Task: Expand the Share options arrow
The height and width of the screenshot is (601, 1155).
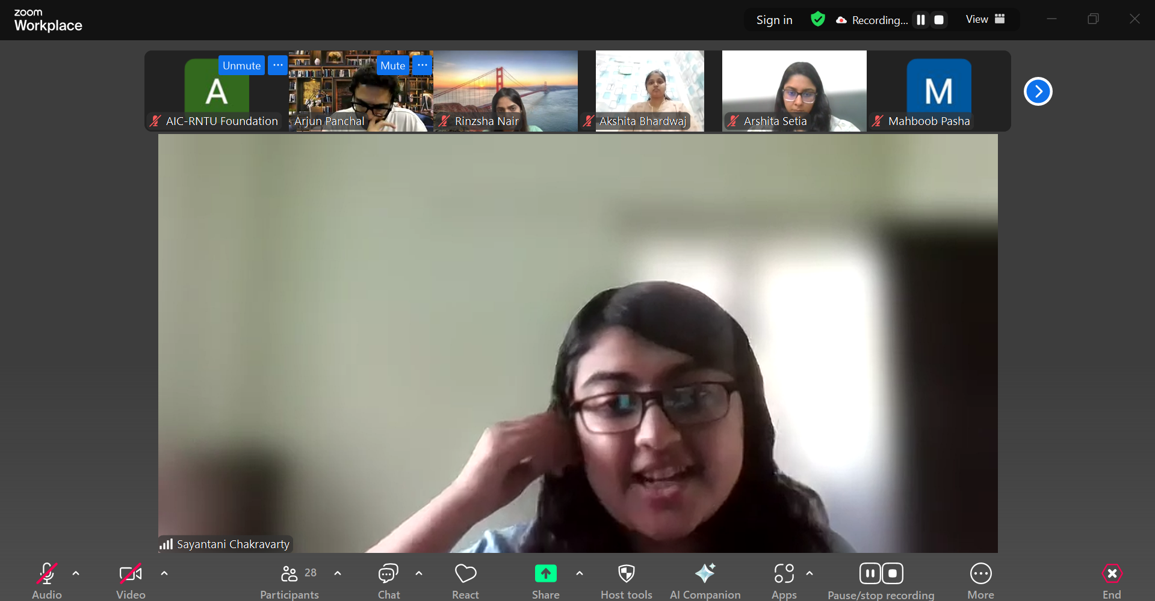Action: coord(580,573)
